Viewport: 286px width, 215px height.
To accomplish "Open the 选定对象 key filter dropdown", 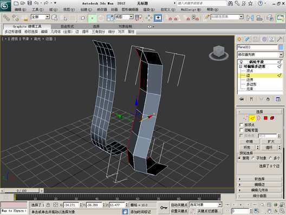I will coord(206,205).
